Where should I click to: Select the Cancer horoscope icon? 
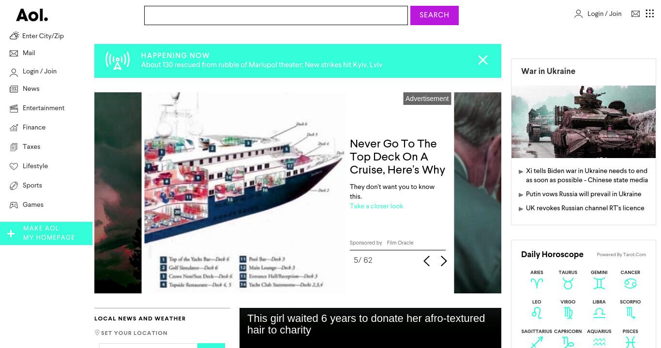click(x=630, y=284)
